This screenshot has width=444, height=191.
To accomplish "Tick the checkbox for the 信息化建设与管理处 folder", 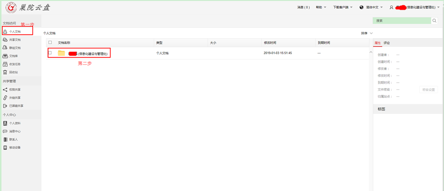I will pos(50,53).
